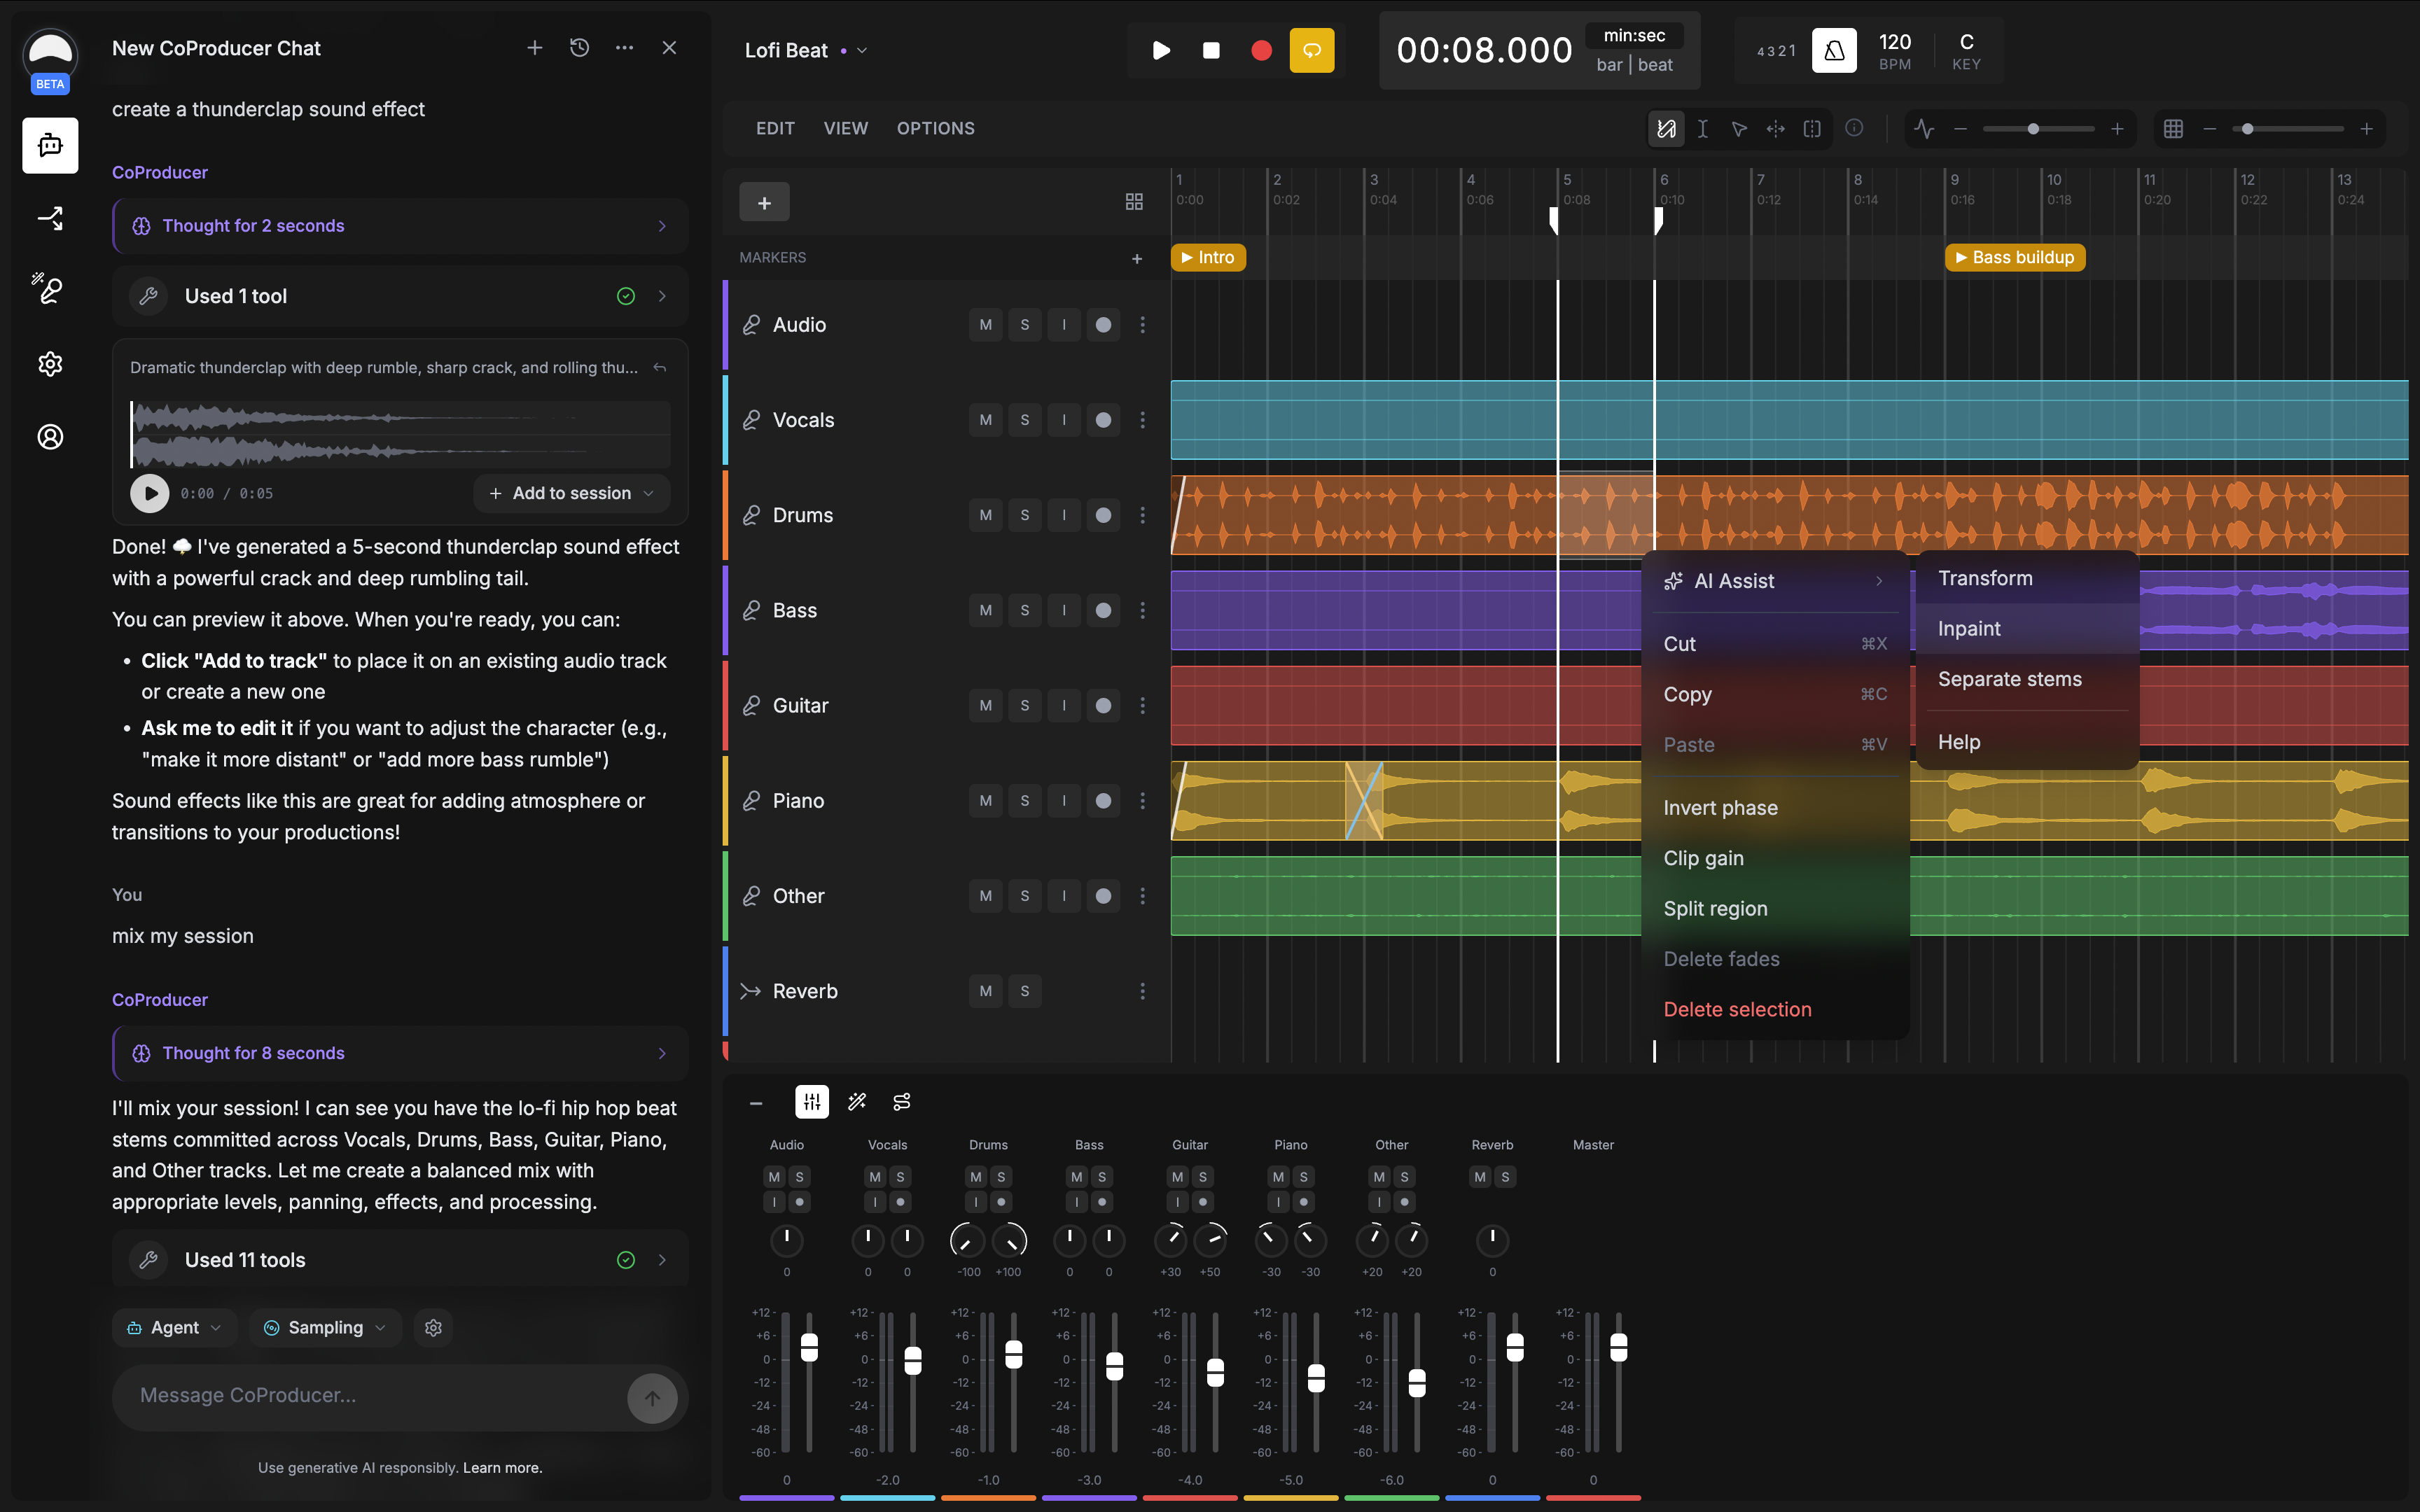
Task: Choose Separate stems from context menu
Action: (2010, 679)
